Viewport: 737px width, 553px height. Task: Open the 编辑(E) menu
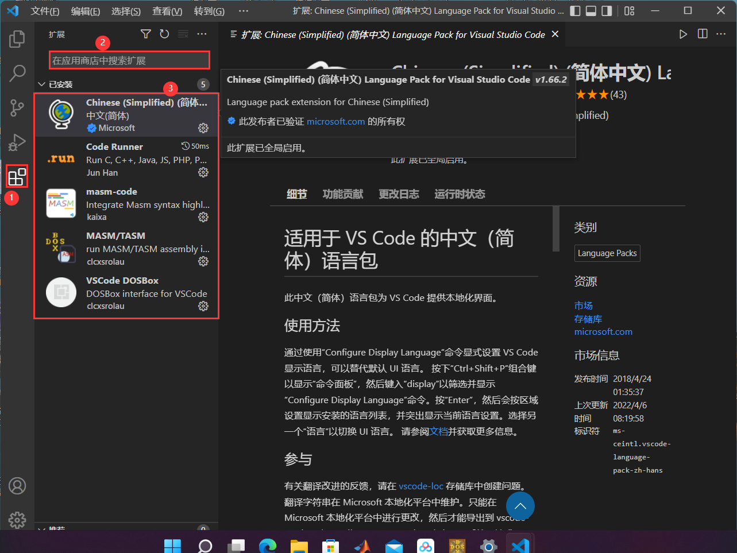pos(86,11)
